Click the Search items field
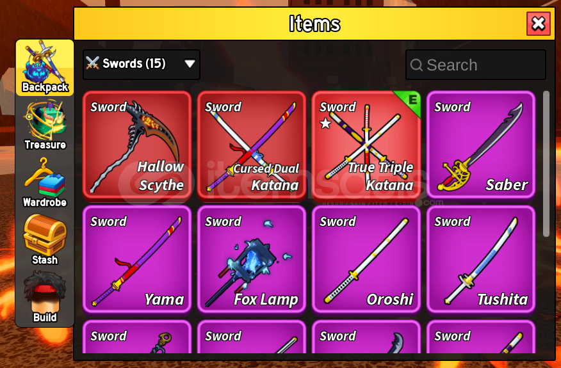 [475, 65]
